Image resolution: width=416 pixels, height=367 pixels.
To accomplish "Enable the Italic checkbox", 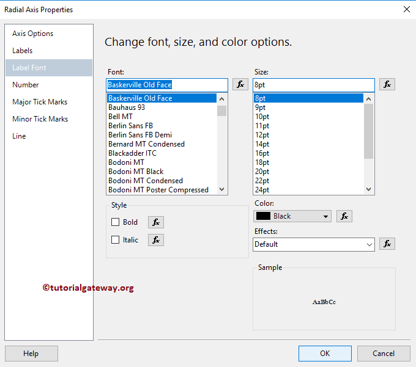I will pyautogui.click(x=115, y=239).
